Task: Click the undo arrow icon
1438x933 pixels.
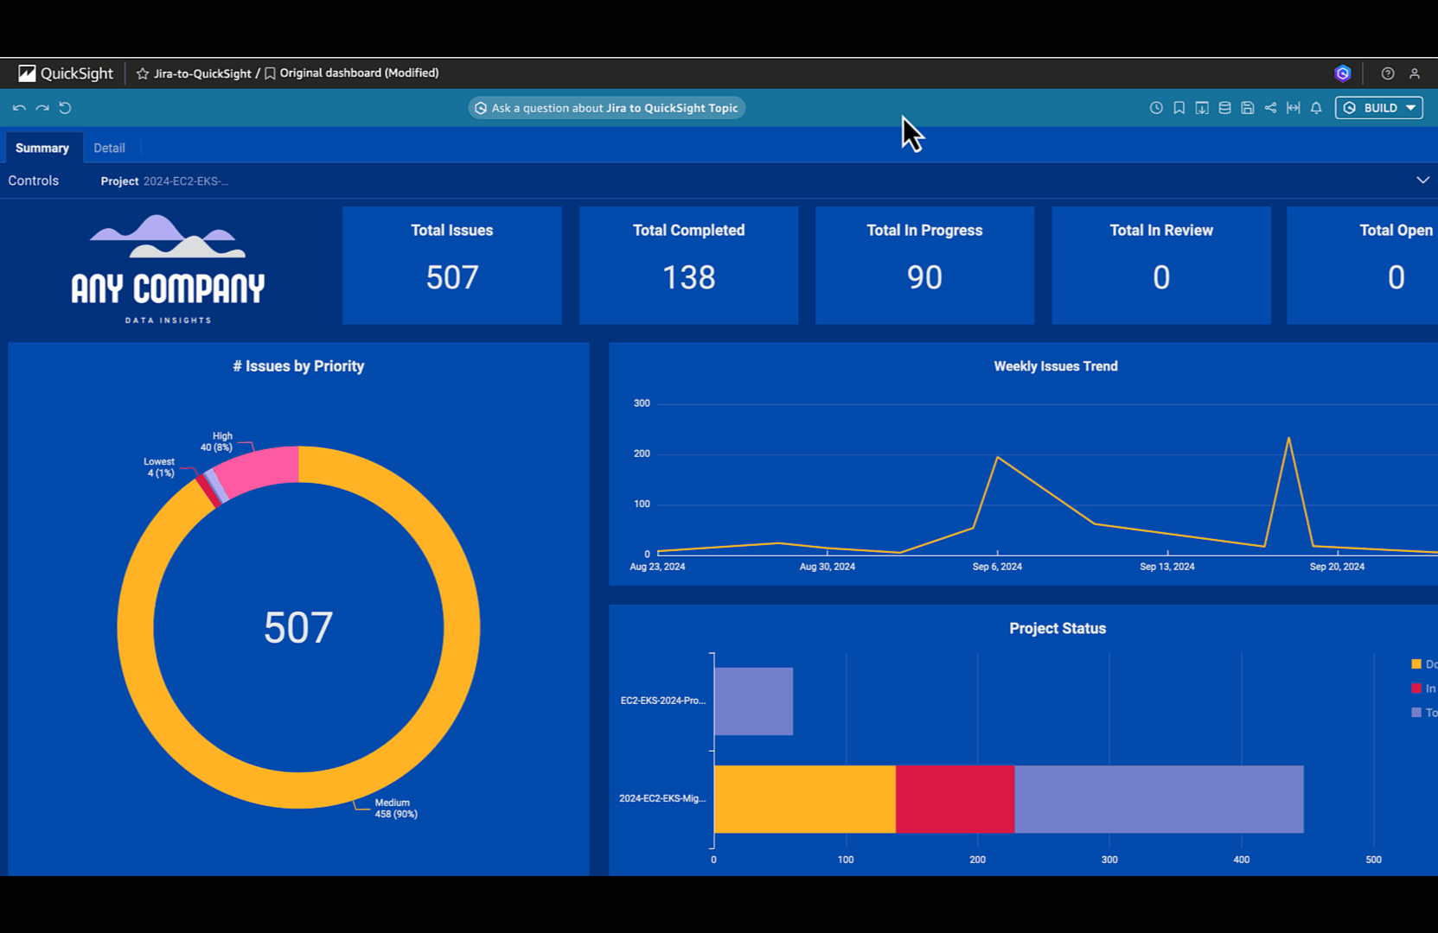Action: coord(19,108)
